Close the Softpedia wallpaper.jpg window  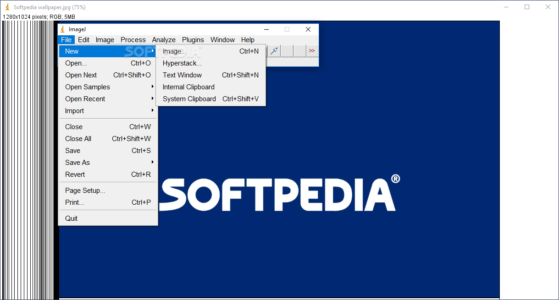pos(548,7)
